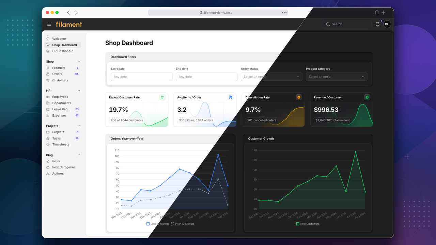Toggle the sidebar hamburger menu
Viewport: 436px width, 245px height.
point(49,24)
